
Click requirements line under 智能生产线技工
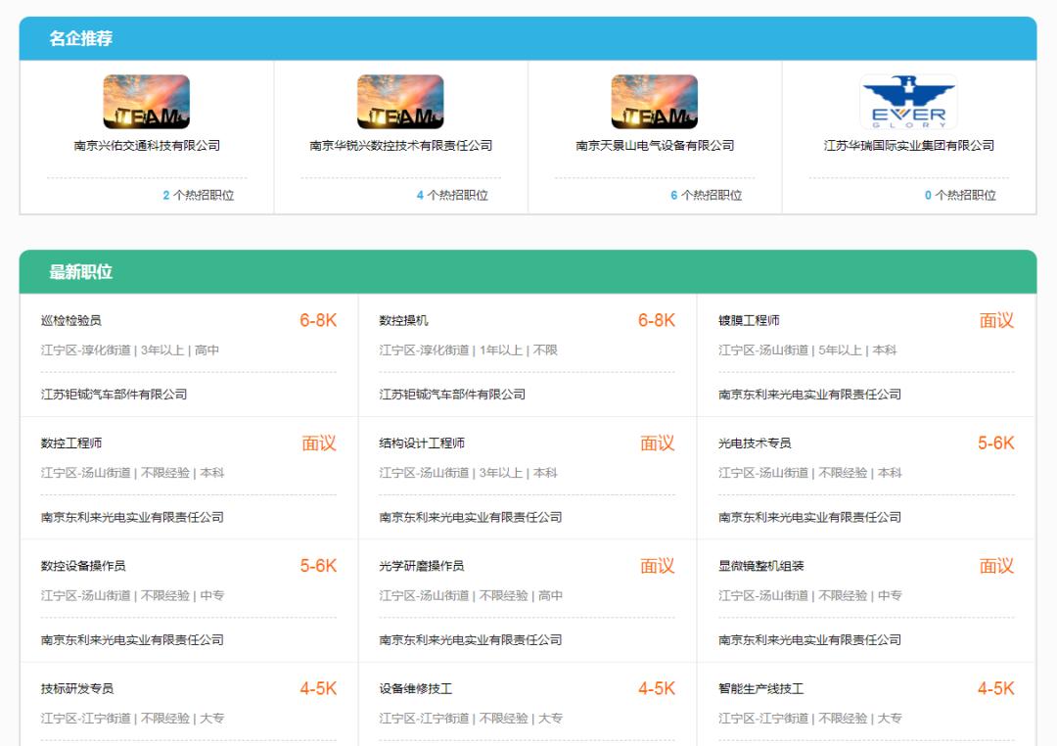(810, 719)
